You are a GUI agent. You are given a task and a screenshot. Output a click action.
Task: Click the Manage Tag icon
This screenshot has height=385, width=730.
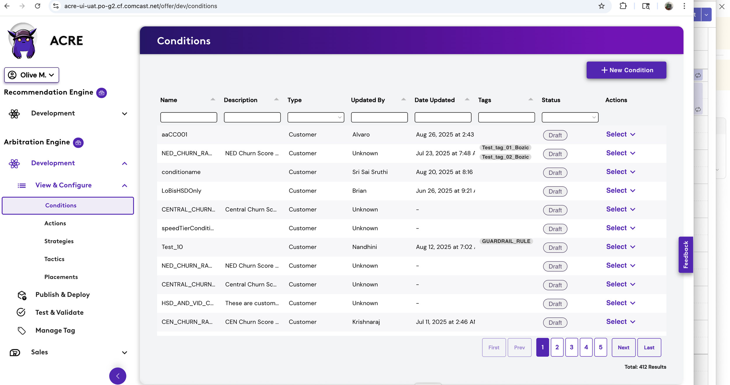tap(22, 330)
